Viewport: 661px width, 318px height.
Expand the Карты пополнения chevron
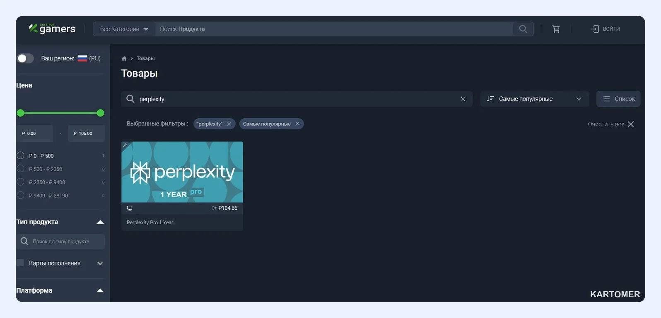pos(100,263)
